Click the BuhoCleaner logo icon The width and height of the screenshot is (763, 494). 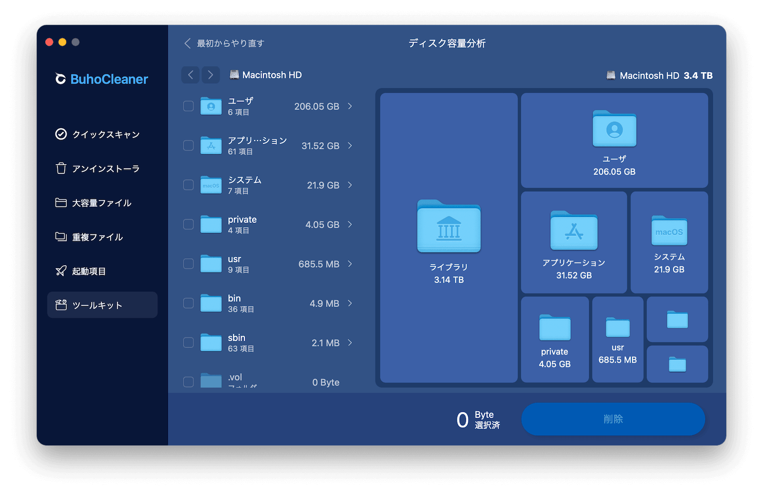coord(61,79)
